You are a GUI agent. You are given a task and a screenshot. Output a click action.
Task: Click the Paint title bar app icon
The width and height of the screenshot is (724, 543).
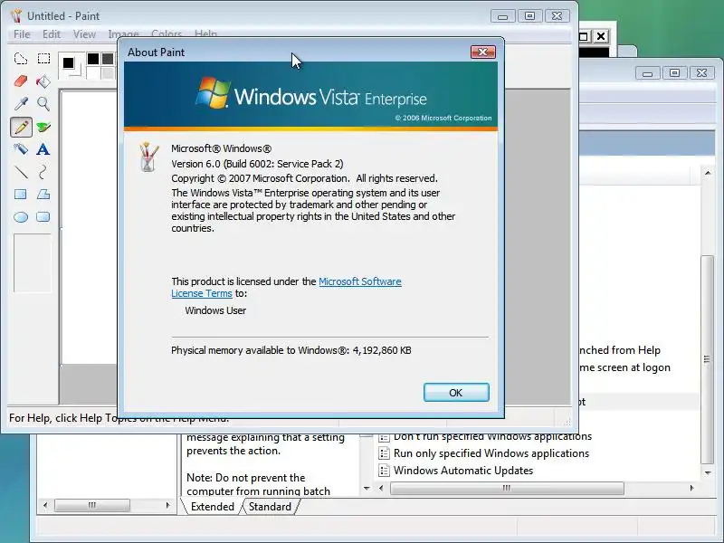point(16,15)
